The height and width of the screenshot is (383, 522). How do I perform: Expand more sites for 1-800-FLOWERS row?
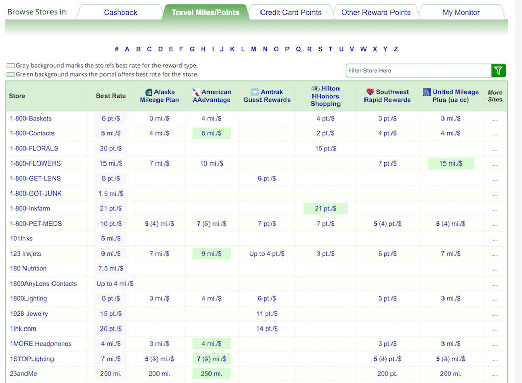point(495,163)
